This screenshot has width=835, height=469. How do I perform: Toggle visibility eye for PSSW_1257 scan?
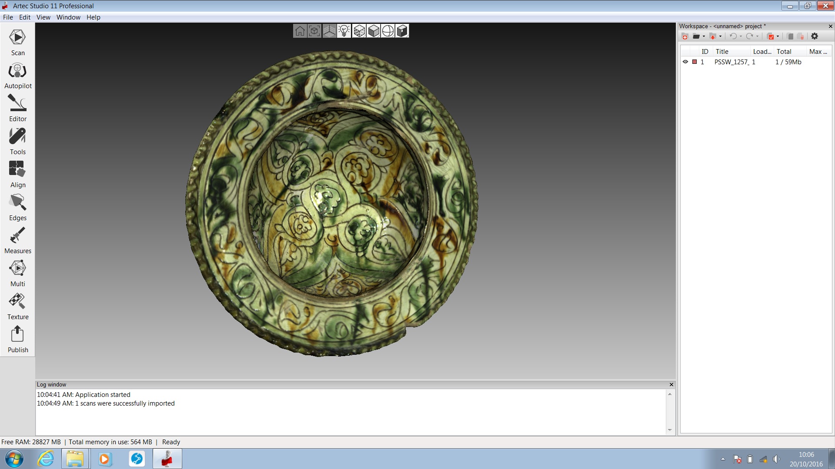pos(685,62)
